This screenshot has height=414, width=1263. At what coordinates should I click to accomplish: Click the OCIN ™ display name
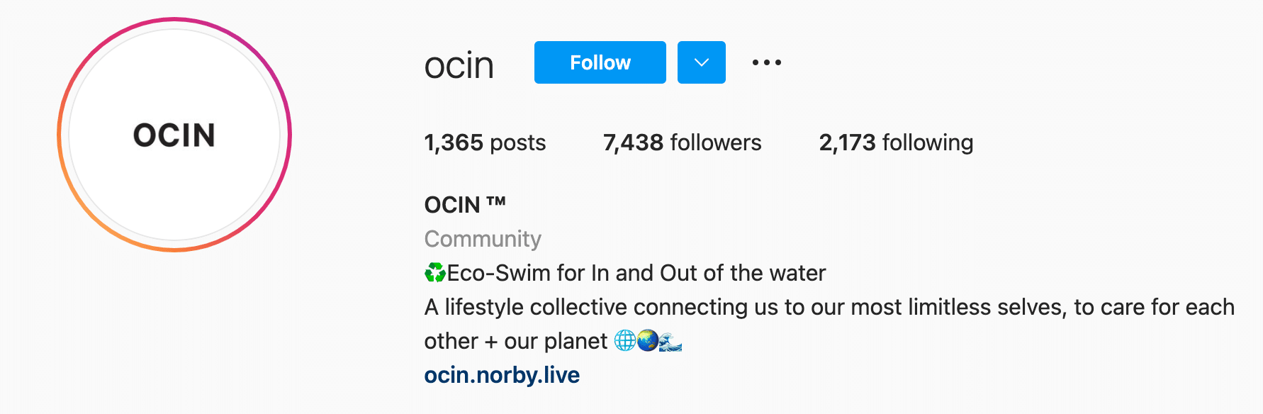tap(465, 205)
